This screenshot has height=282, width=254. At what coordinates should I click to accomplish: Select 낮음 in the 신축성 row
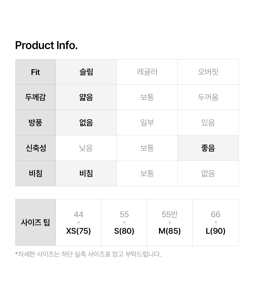(86, 148)
